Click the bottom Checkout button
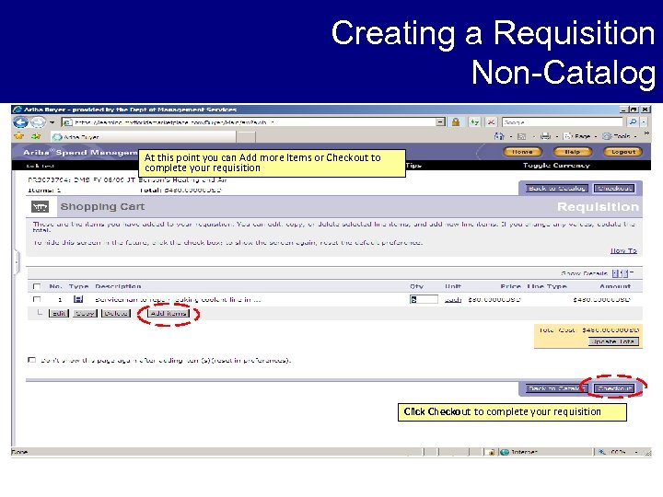The width and height of the screenshot is (663, 497). tap(614, 388)
